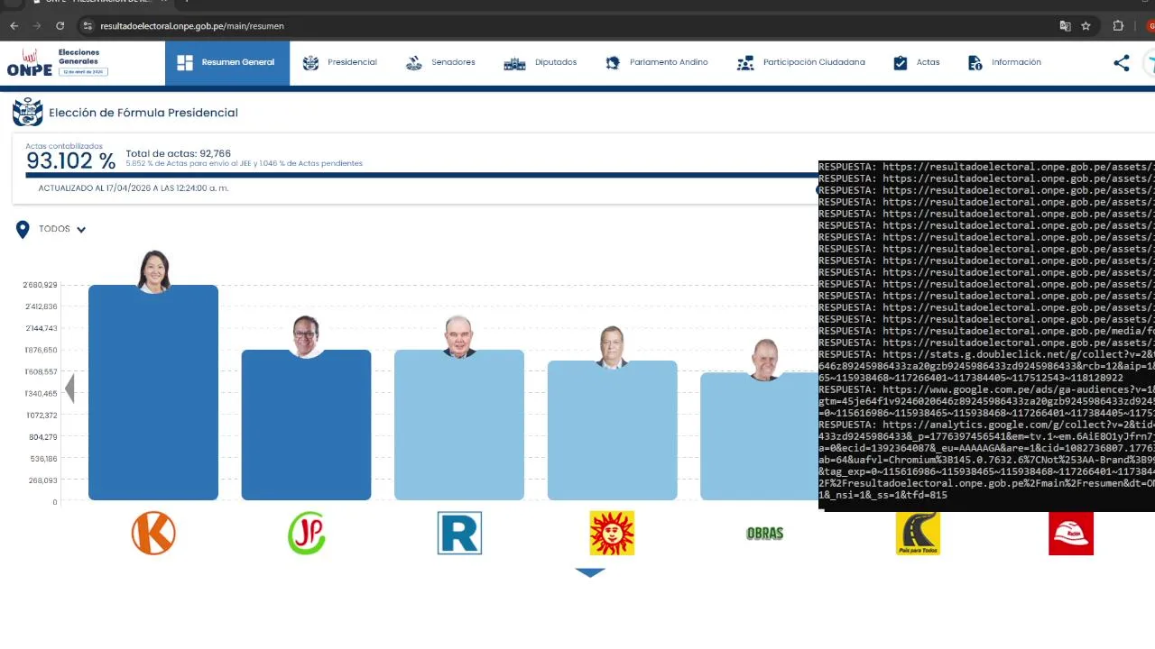Open the Parlamento Andino tab

(x=656, y=63)
